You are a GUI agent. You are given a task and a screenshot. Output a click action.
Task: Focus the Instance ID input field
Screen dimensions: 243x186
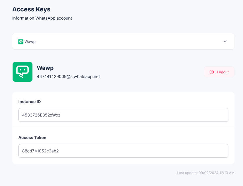[123, 115]
